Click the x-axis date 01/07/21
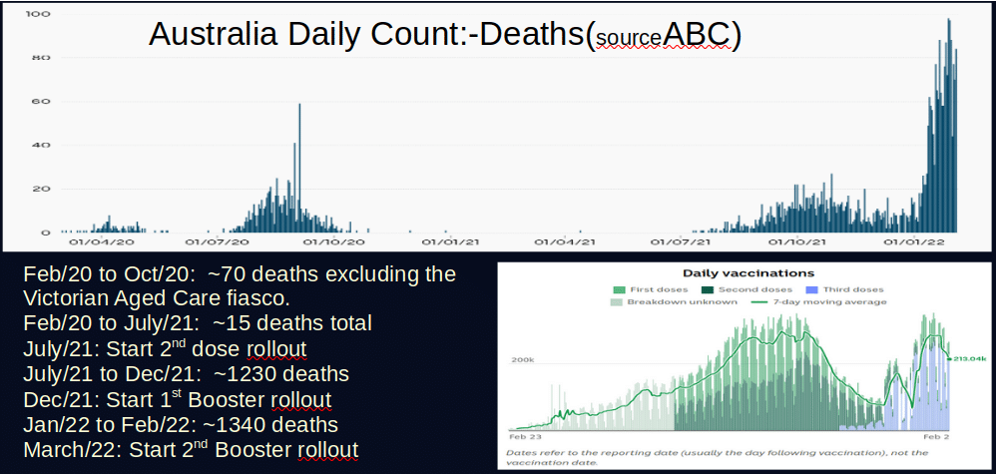Screen dimensions: 996x474 click(x=680, y=242)
